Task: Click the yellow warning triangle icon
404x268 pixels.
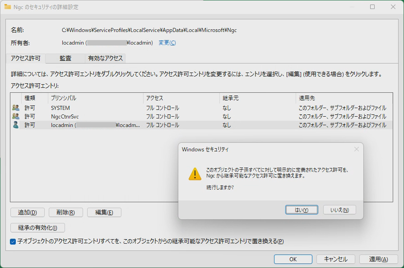Action: click(195, 174)
